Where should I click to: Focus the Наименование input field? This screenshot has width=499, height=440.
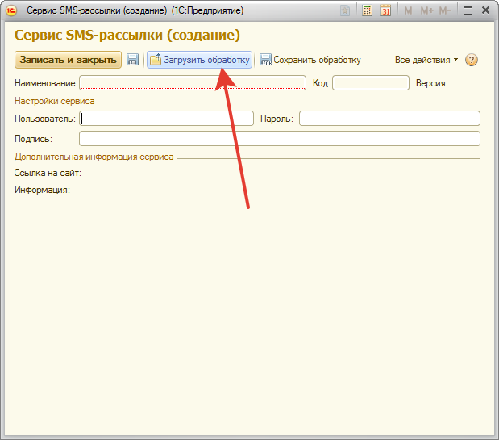click(x=193, y=82)
